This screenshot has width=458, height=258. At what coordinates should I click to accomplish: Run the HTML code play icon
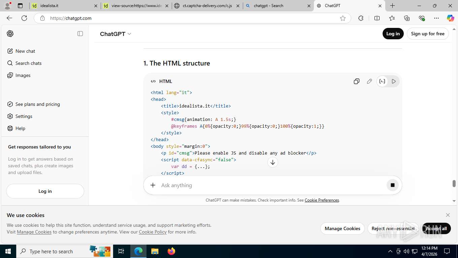click(x=394, y=81)
